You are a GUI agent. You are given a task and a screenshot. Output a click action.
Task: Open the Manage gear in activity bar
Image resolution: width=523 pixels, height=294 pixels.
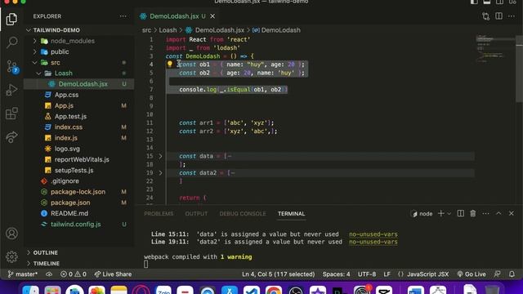click(11, 256)
